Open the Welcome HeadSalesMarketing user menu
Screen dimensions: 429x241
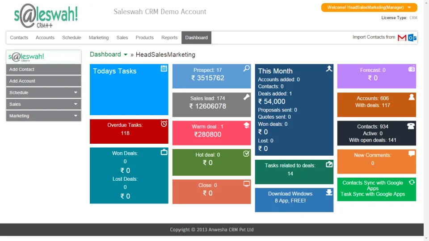tap(369, 8)
